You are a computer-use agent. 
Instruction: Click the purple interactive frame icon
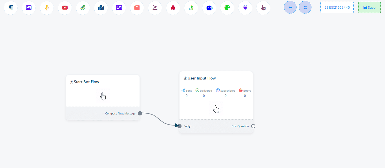[x=119, y=8]
